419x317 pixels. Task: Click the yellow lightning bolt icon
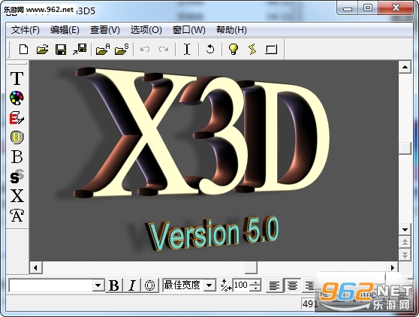[252, 49]
